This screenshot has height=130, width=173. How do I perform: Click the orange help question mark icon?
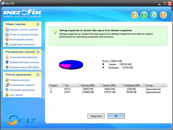click(163, 15)
